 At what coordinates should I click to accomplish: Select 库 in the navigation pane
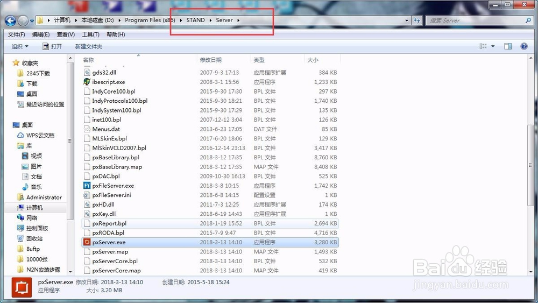coord(29,145)
